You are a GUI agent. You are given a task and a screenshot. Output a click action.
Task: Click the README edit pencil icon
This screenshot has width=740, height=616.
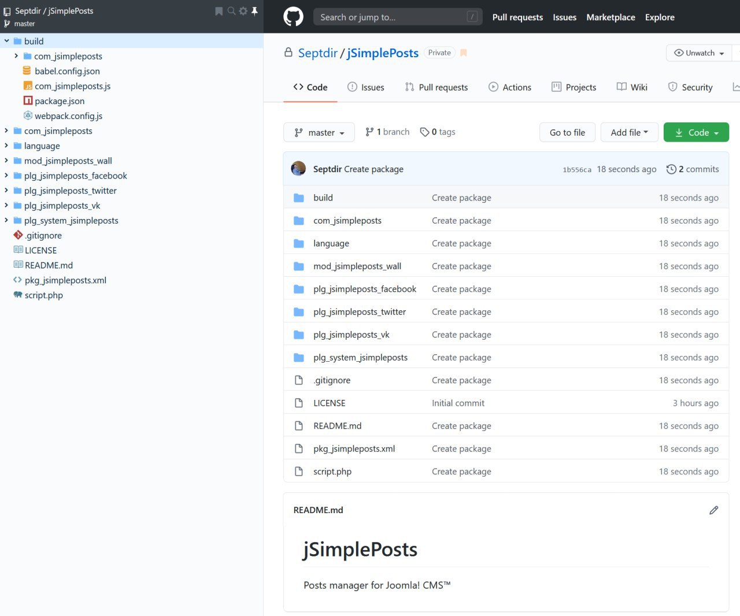pyautogui.click(x=713, y=510)
